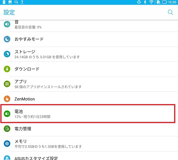Open ダウンロード settings item
The image size is (178, 160).
[x=89, y=69]
